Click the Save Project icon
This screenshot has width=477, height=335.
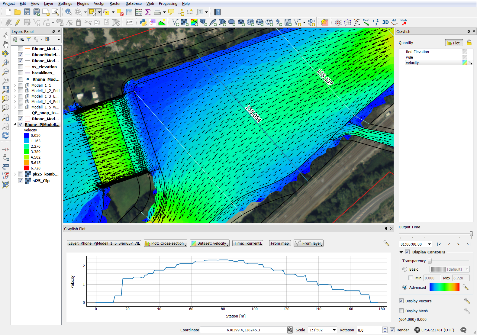[27, 12]
